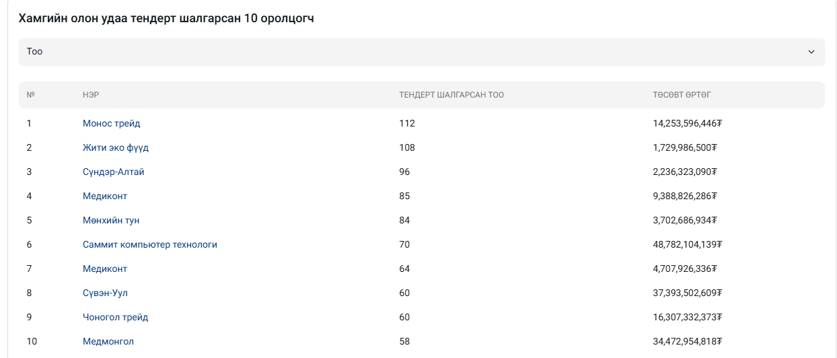Visit the Мөнхийн тун link
Image resolution: width=837 pixels, height=358 pixels.
point(111,221)
